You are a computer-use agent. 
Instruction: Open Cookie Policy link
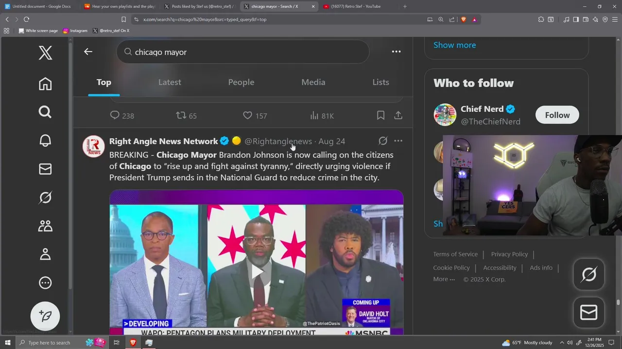pyautogui.click(x=451, y=268)
